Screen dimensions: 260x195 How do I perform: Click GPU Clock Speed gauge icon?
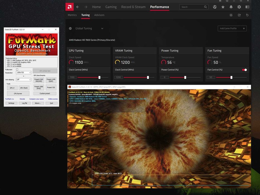point(71,62)
